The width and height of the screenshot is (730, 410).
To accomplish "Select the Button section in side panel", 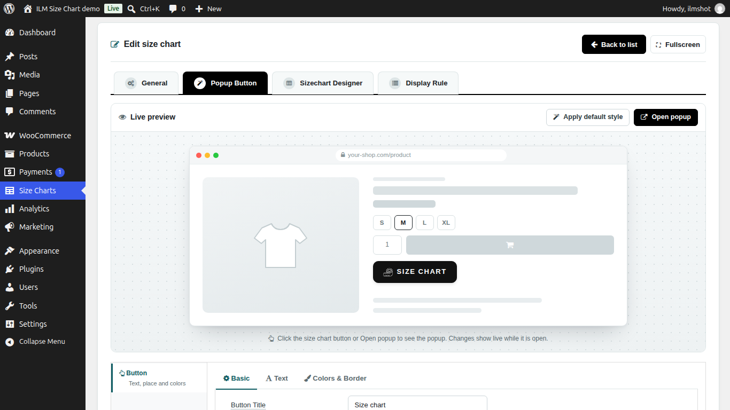I will tap(159, 378).
